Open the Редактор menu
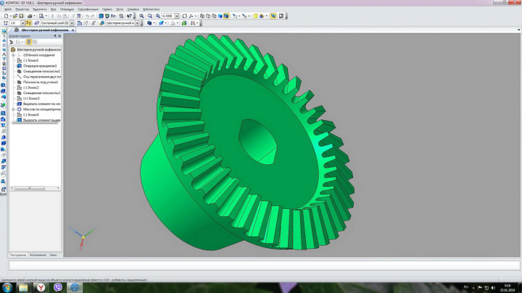Viewport: 522px width, 293px height. tap(22, 9)
